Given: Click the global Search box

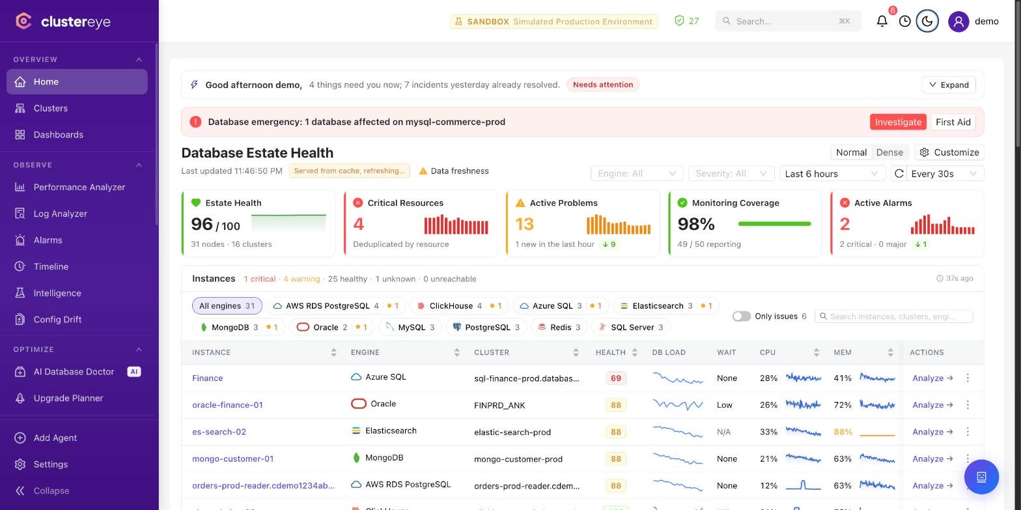Looking at the screenshot, I should pyautogui.click(x=788, y=21).
